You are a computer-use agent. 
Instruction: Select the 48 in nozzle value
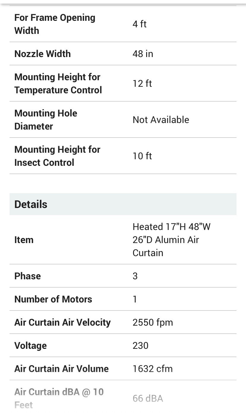coord(143,54)
